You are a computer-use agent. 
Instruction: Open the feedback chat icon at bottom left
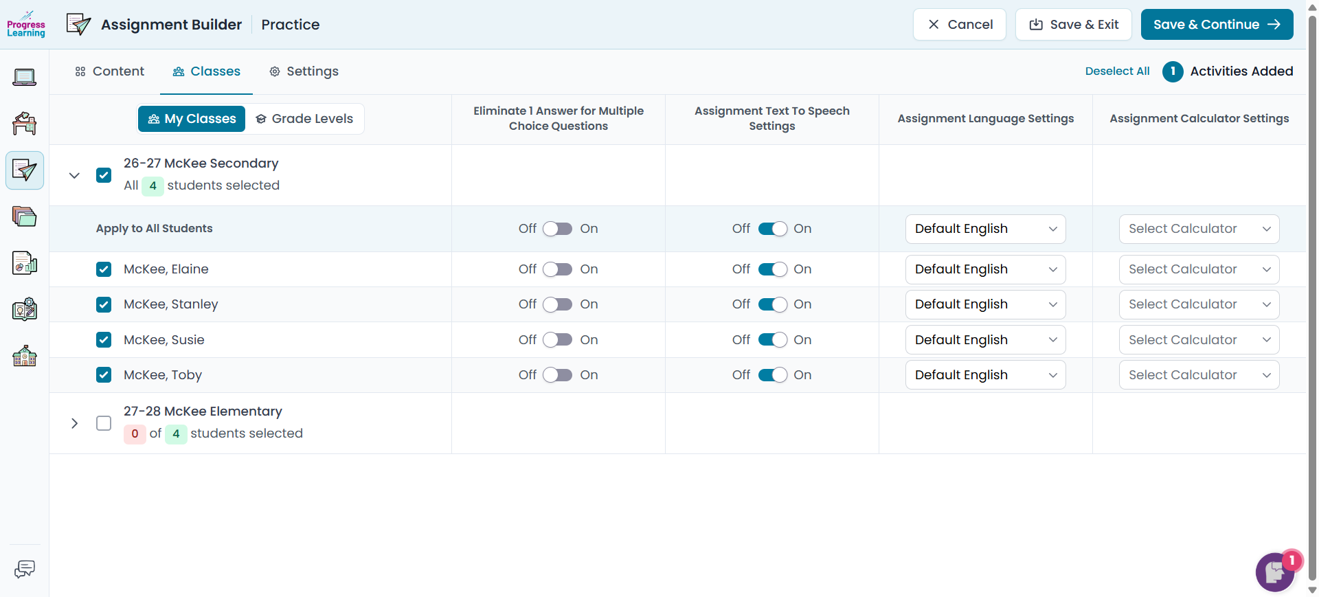(25, 569)
